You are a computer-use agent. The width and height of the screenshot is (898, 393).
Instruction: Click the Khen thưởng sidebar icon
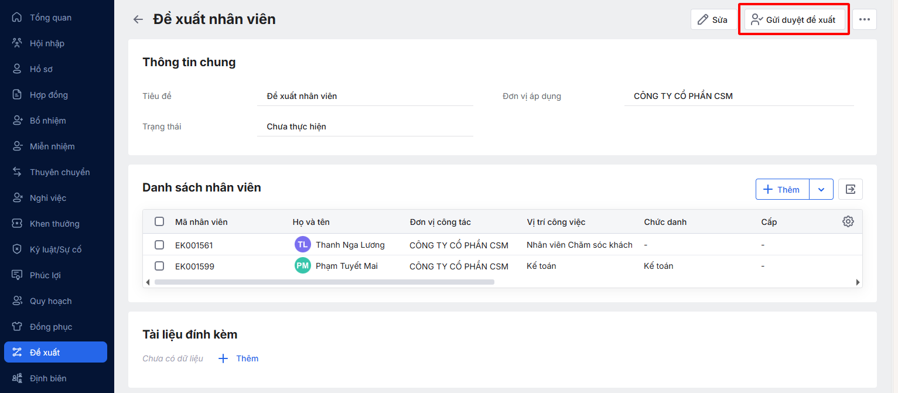pos(18,224)
